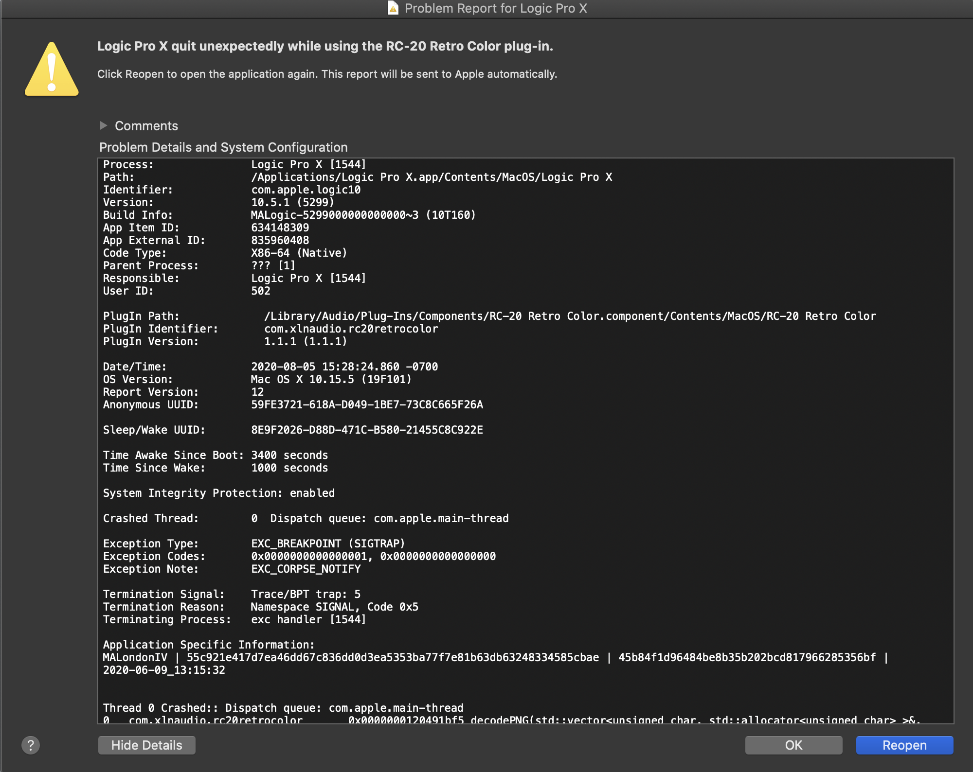This screenshot has height=772, width=973.
Task: Click the 'MALondonIV' hash line
Action: (496, 657)
